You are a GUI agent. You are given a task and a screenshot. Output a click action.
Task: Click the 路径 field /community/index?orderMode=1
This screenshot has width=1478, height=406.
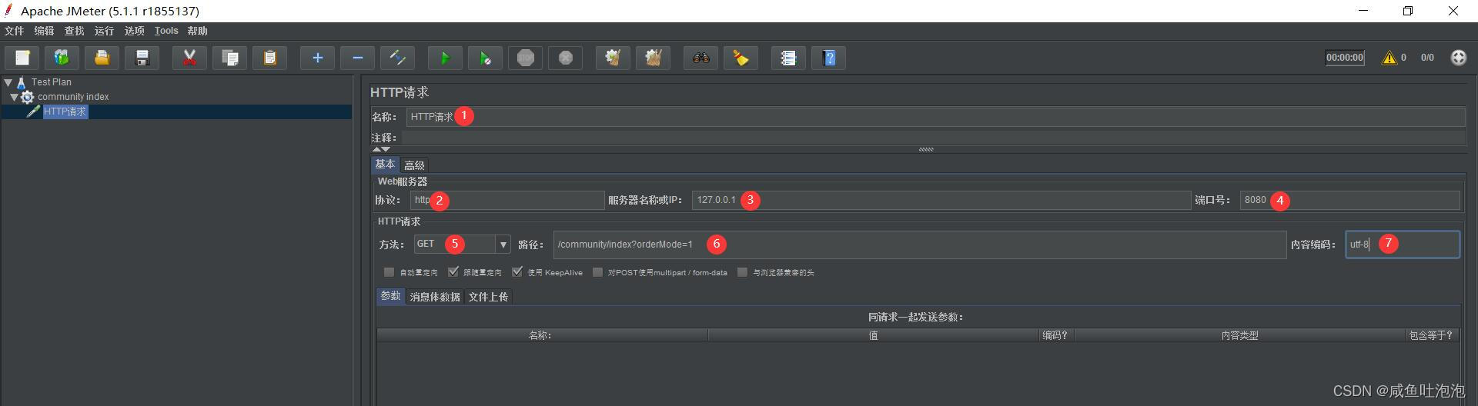tap(920, 245)
